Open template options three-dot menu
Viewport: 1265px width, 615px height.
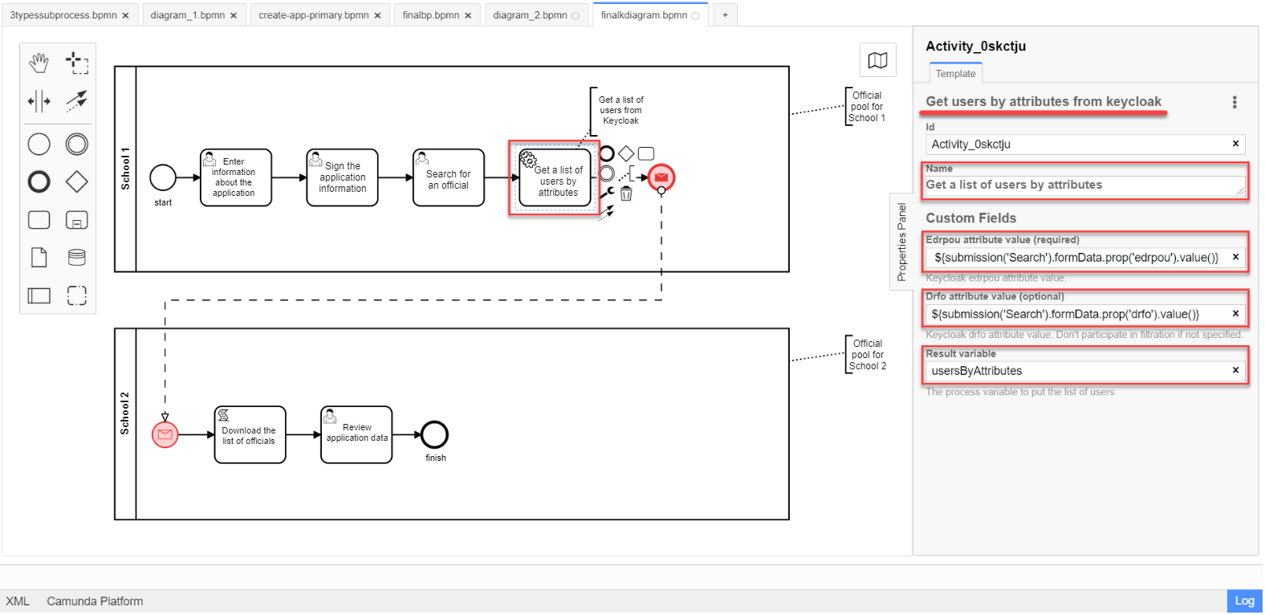coord(1234,102)
